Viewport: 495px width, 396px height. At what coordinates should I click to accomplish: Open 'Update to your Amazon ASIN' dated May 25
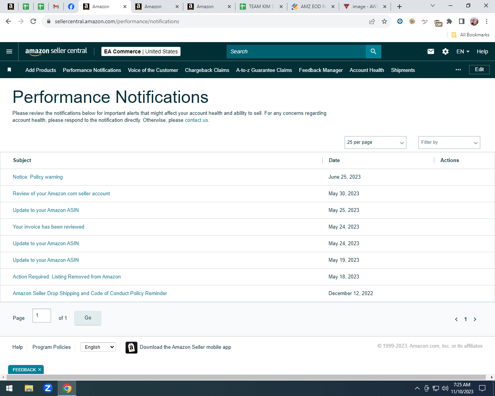click(46, 210)
